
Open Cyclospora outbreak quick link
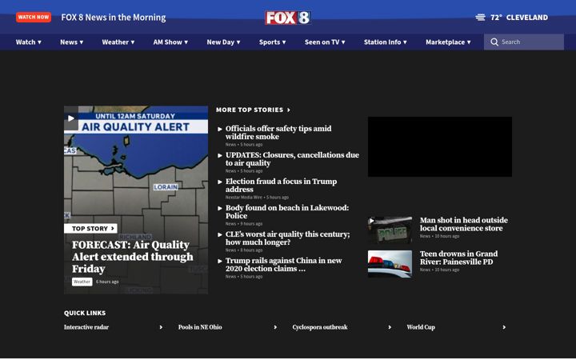point(320,327)
